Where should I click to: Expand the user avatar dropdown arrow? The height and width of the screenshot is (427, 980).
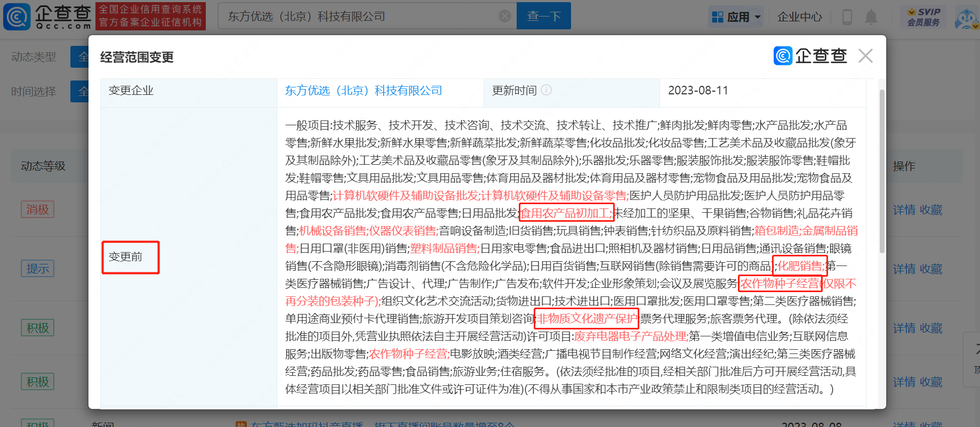(976, 26)
